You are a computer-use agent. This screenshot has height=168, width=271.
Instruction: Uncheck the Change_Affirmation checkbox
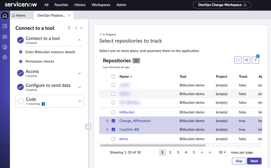(113, 121)
